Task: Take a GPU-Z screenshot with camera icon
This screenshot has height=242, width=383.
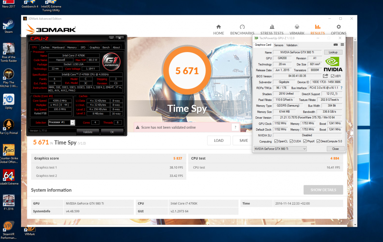Action: (x=335, y=45)
